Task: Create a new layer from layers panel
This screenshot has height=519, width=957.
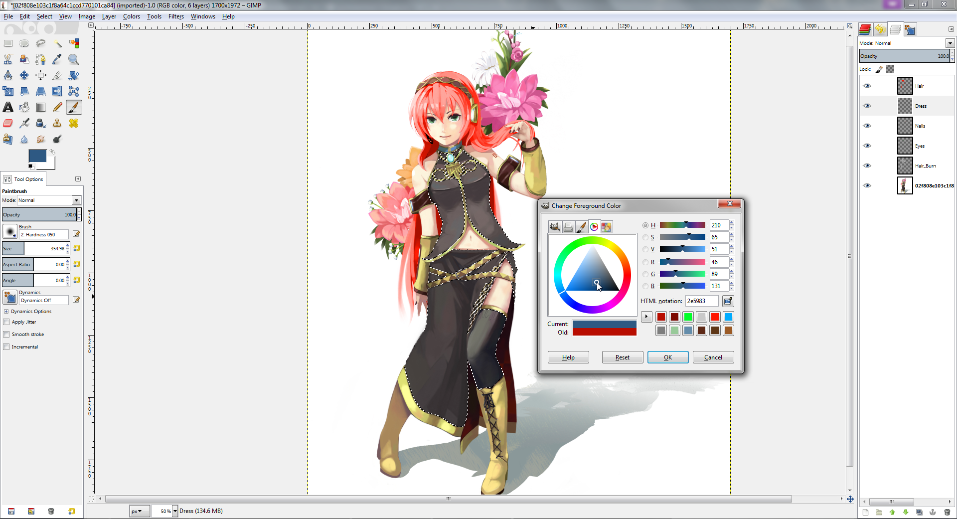Action: [x=865, y=513]
